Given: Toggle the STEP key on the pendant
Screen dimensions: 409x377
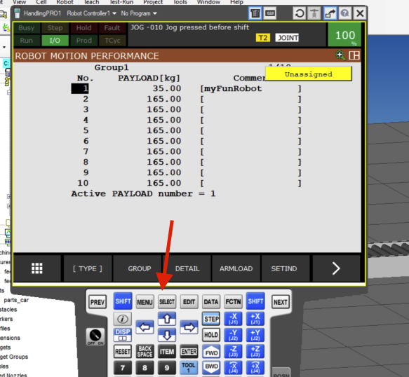Looking at the screenshot, I should tap(211, 319).
